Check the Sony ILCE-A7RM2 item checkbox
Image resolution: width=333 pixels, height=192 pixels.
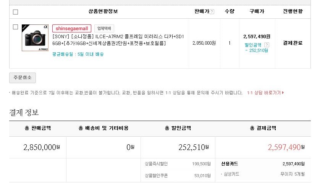(x=15, y=27)
